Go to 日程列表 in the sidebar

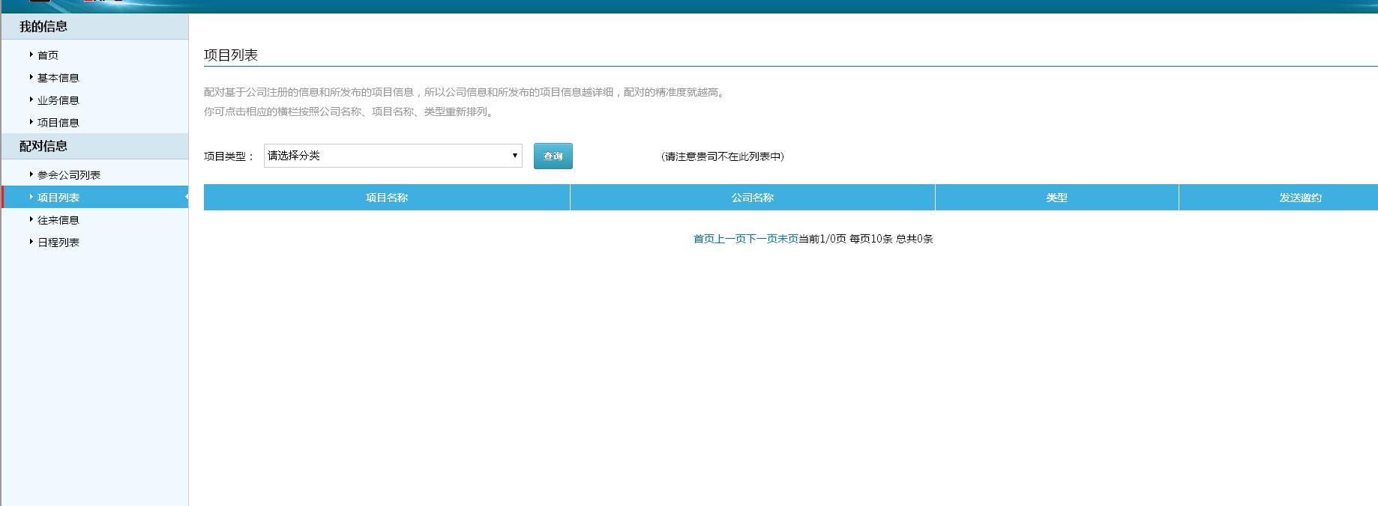coord(58,243)
